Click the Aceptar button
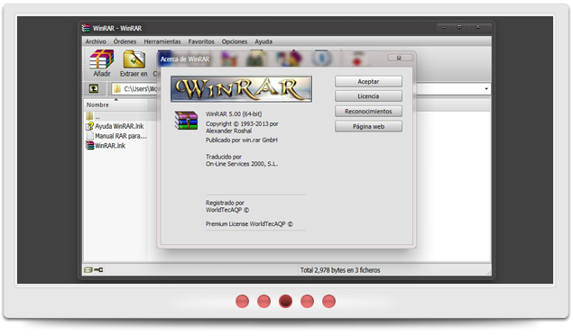This screenshot has height=336, width=573. pyautogui.click(x=368, y=81)
